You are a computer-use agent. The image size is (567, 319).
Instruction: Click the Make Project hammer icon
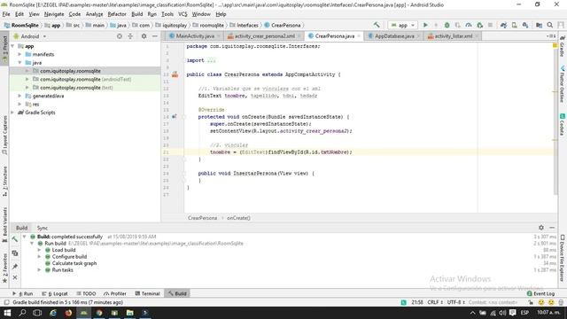(377, 25)
